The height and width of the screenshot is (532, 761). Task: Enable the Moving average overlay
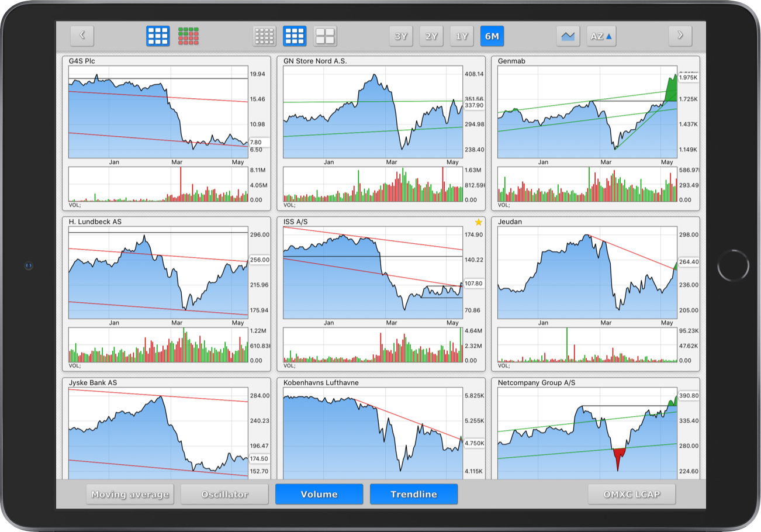130,494
